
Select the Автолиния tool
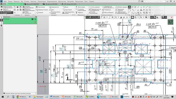tap(40, 7)
